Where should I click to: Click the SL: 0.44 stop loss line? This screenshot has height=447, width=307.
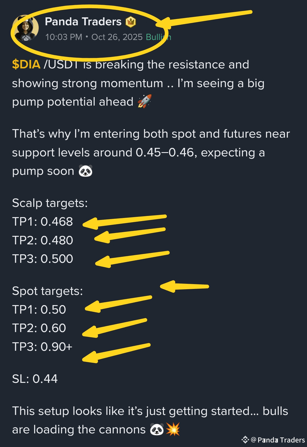click(35, 379)
